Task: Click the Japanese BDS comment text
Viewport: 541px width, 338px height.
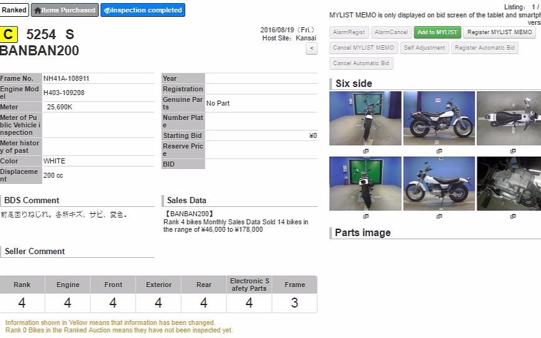Action: 64,214
